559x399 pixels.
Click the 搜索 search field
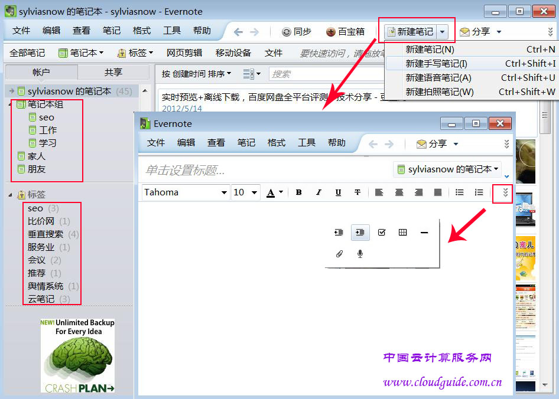(326, 74)
